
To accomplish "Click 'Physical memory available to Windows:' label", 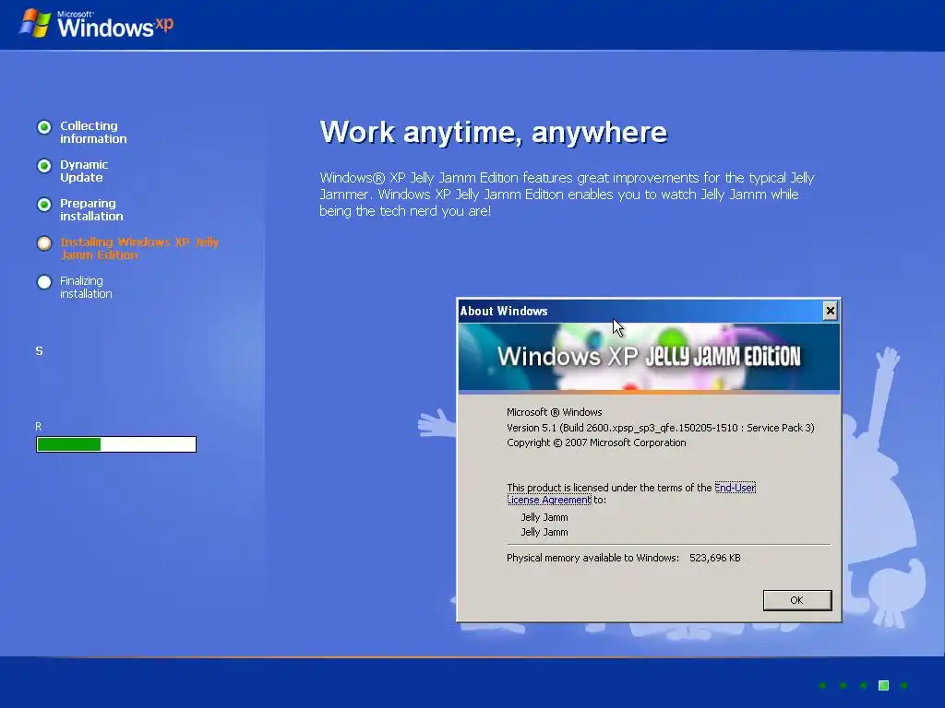I will pyautogui.click(x=593, y=558).
